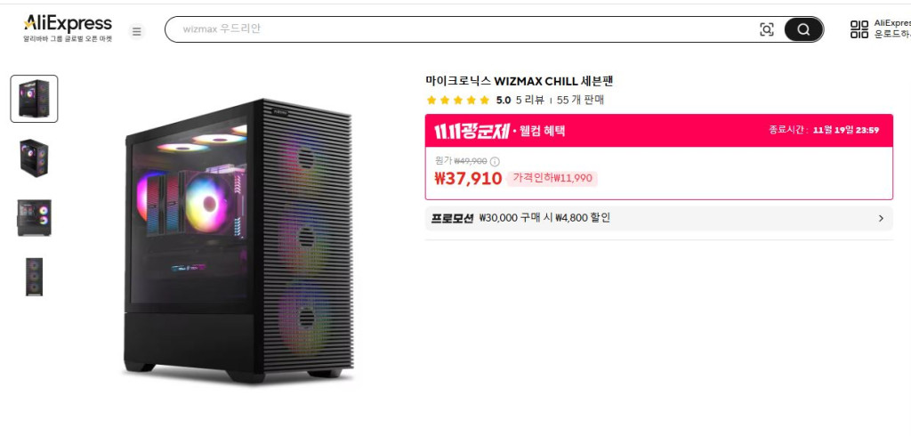This screenshot has width=911, height=436.
Task: Click the 웰컴 혜택 banner text
Action: click(x=542, y=131)
